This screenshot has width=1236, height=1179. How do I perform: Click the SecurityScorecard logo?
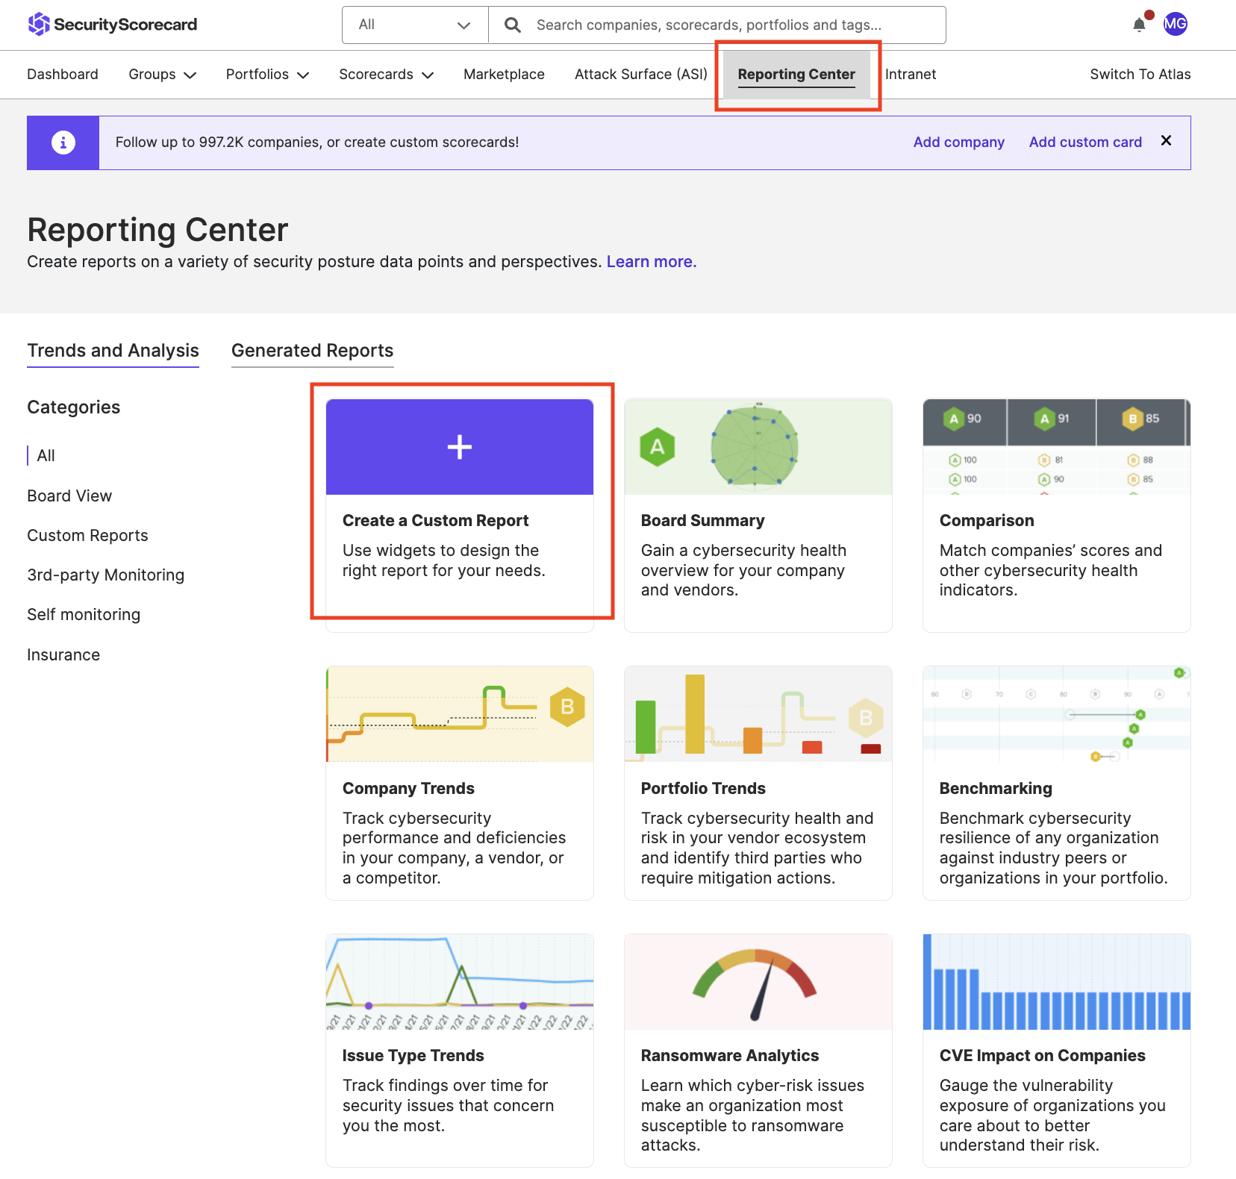113,25
